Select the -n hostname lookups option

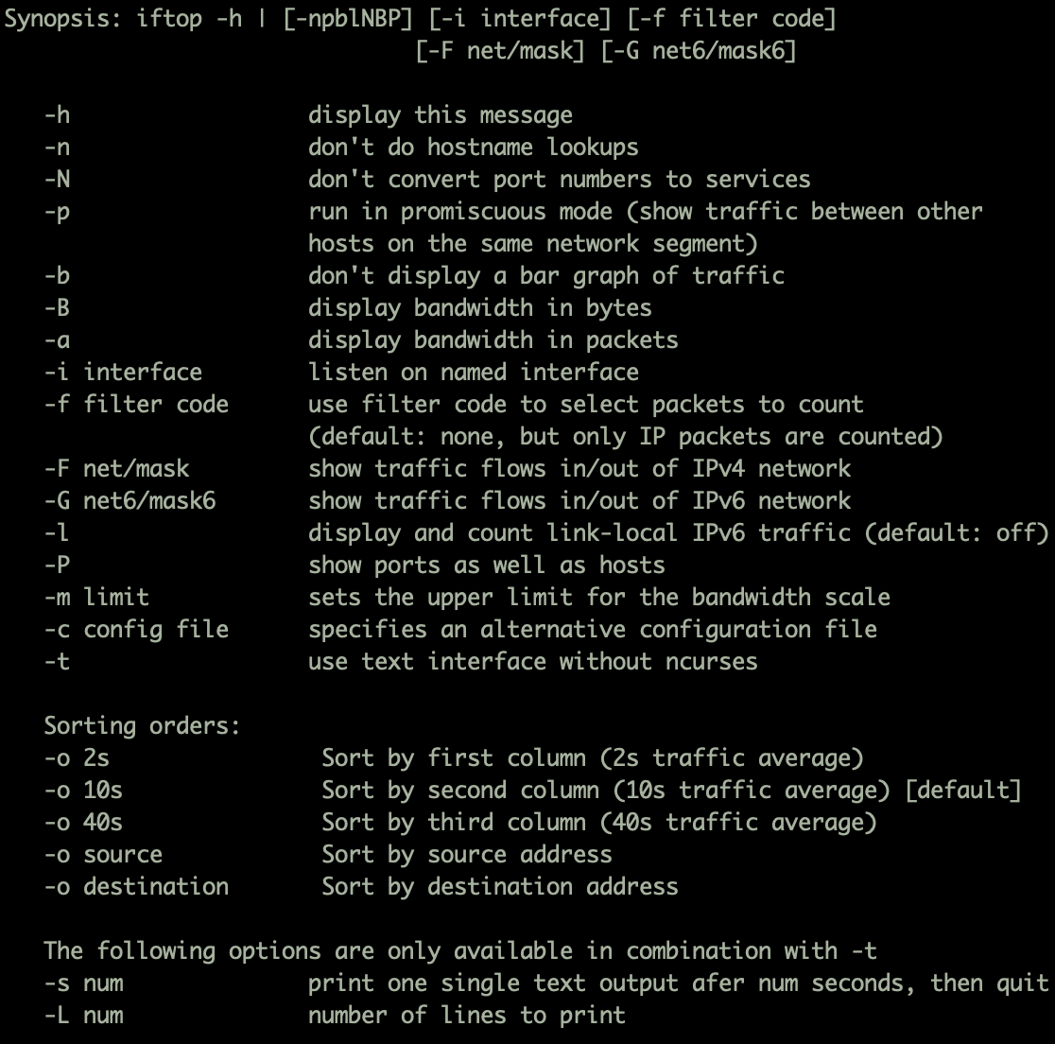57,148
